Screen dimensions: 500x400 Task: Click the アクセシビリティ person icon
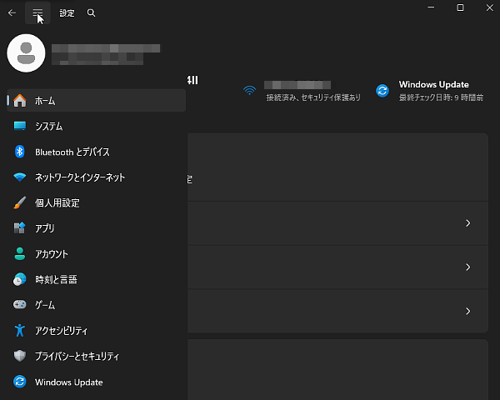(x=20, y=331)
